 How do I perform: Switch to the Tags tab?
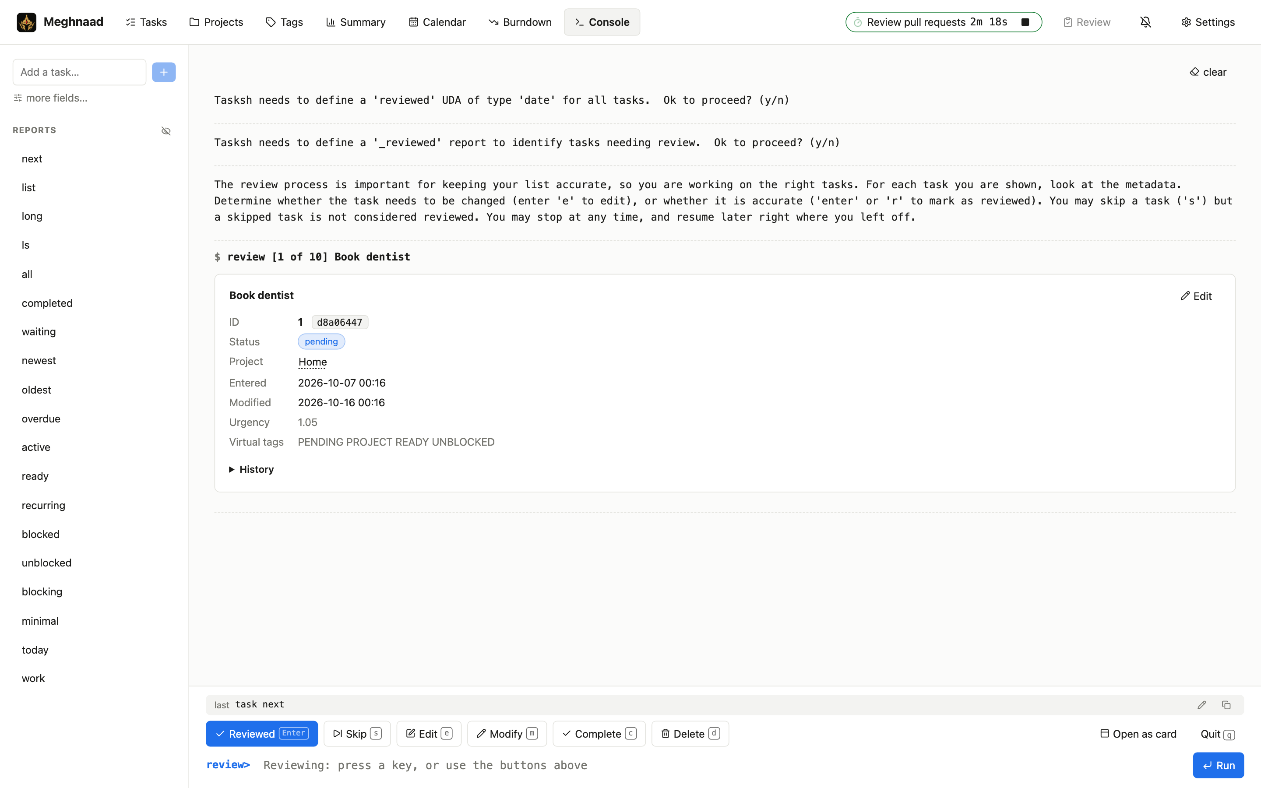click(x=284, y=22)
